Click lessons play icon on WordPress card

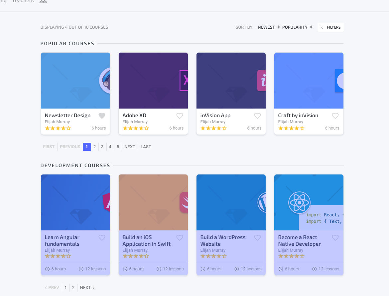coord(237,269)
